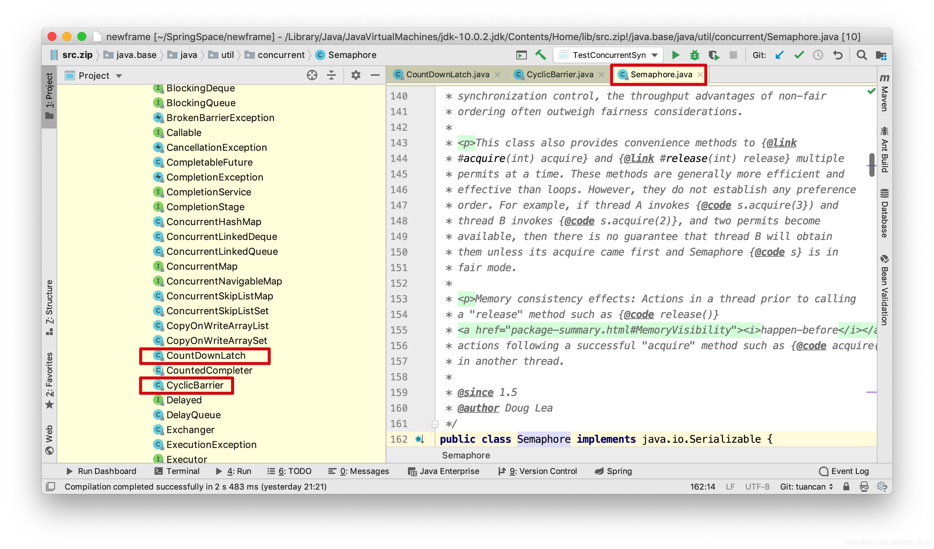Start debugging with the bug icon

pyautogui.click(x=694, y=55)
